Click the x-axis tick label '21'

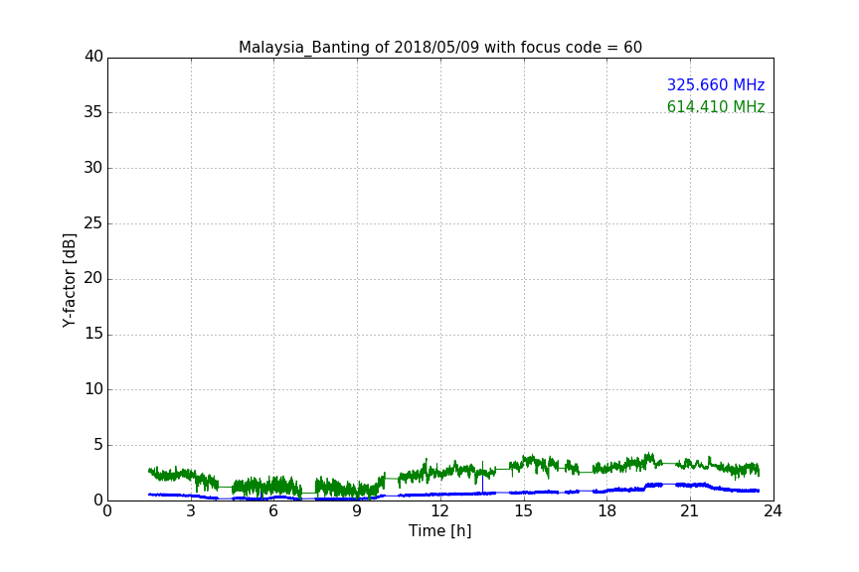690,511
